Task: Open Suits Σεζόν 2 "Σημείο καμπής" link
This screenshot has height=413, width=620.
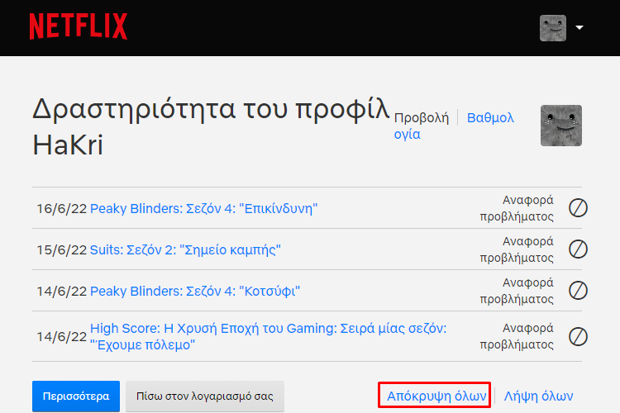Action: 185,249
